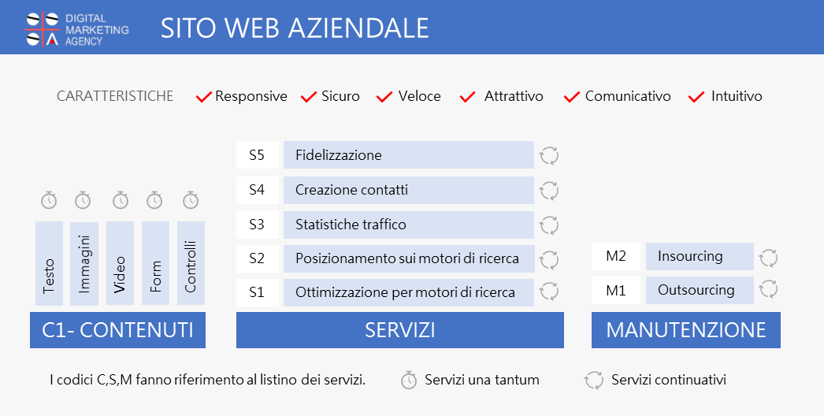824x416 pixels.
Task: Click the red checkmark beside Veloce
Action: [384, 97]
